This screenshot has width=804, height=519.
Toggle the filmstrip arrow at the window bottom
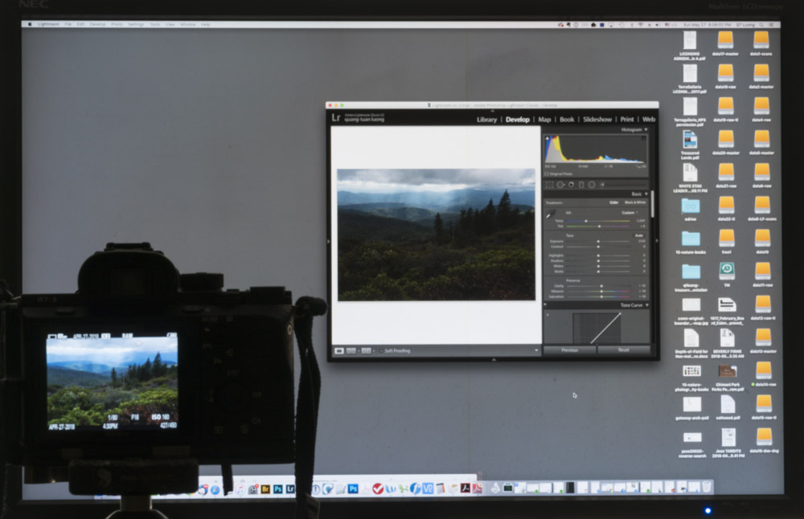pos(494,360)
